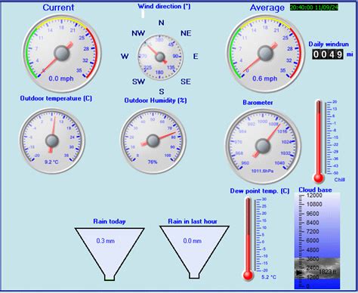
Task: Click the 0.0 mm last hour rain value
Action: point(192,241)
